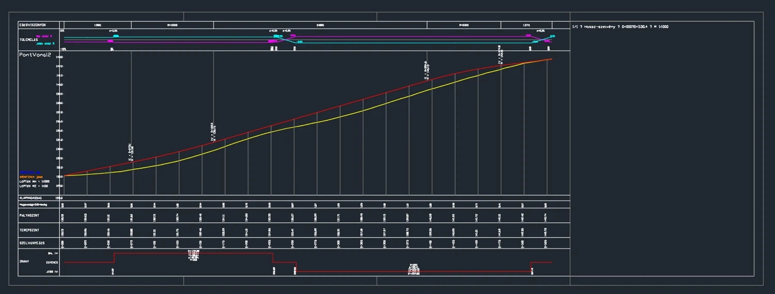Click the R=10000 curve radius text

(x=173, y=25)
